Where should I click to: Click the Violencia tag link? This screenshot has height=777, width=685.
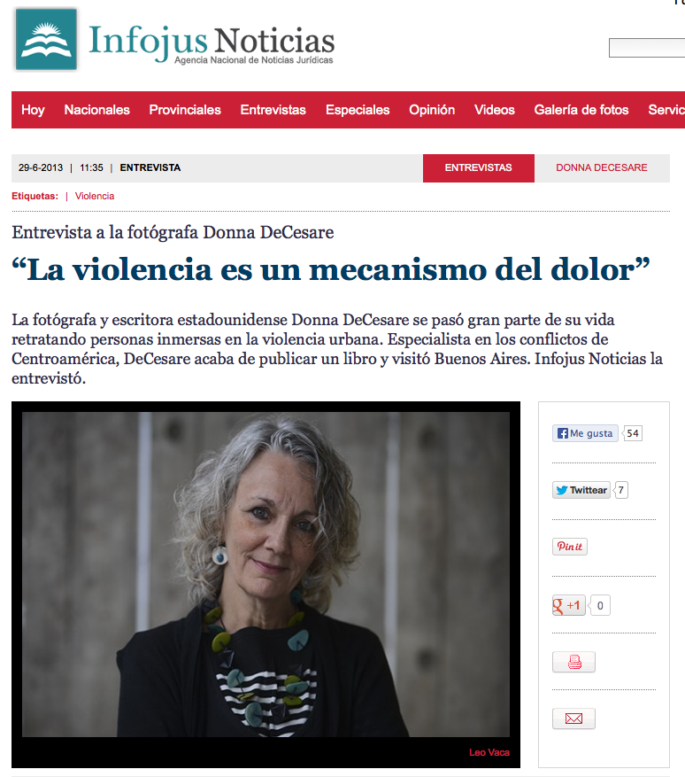click(95, 196)
